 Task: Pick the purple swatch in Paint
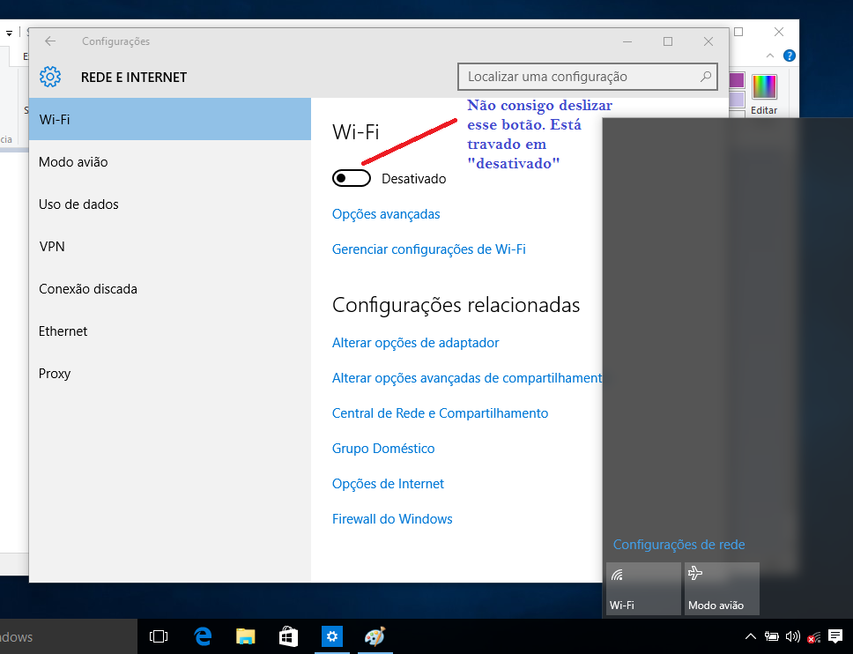[x=737, y=80]
